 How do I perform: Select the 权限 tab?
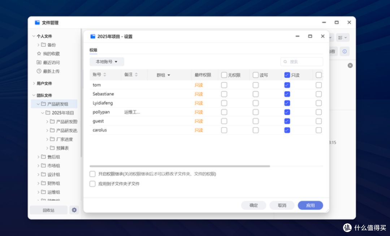[x=93, y=50]
